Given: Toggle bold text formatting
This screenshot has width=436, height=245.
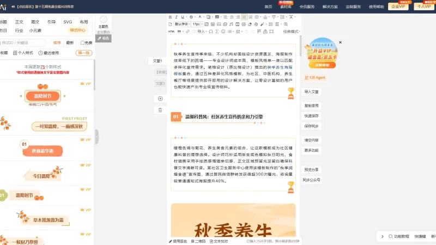Looking at the screenshot, I should 171,17.
